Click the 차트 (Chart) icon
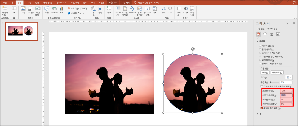 [x=62, y=9]
